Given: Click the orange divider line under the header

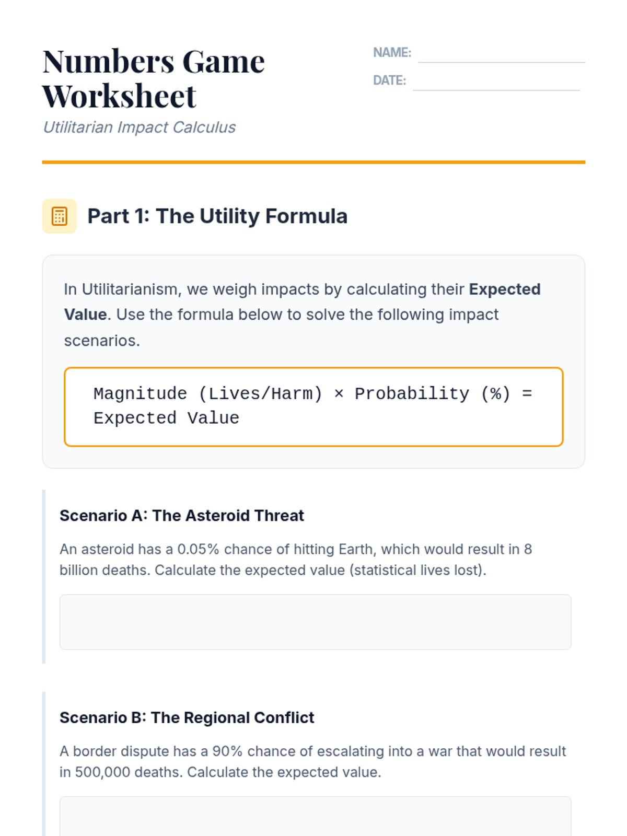Looking at the screenshot, I should pos(313,162).
